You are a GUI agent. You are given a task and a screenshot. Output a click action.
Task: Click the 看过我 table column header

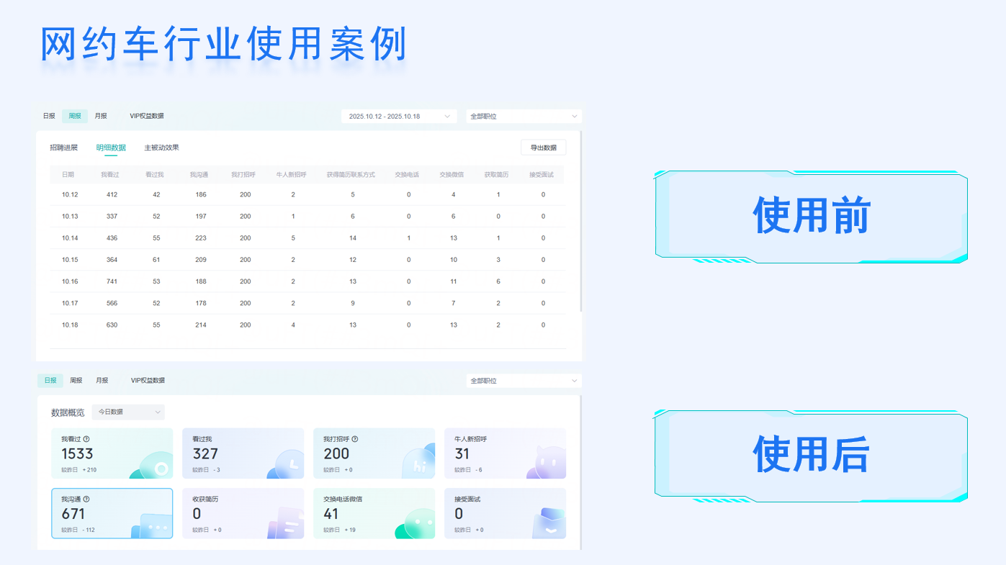pos(154,175)
